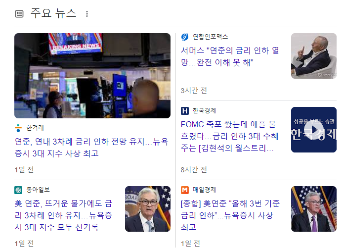Click the 동아일보 green logo icon
This screenshot has height=252, width=345.
[18, 190]
